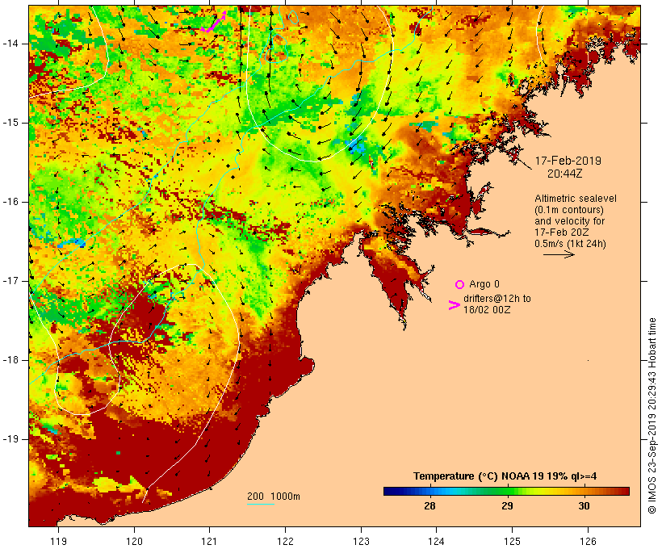Click the drifters@12h to legend text
Screen dimensions: 662x549
497,298
